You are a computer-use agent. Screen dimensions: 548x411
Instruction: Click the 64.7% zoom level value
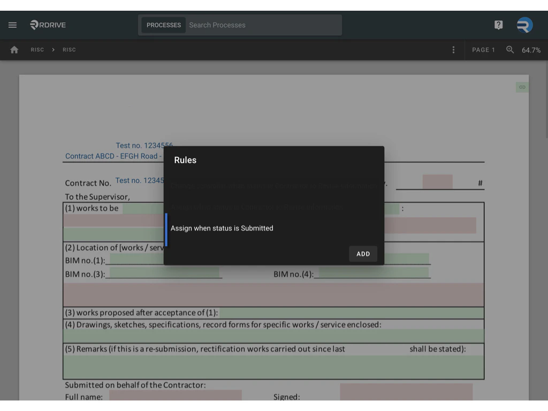click(x=531, y=49)
